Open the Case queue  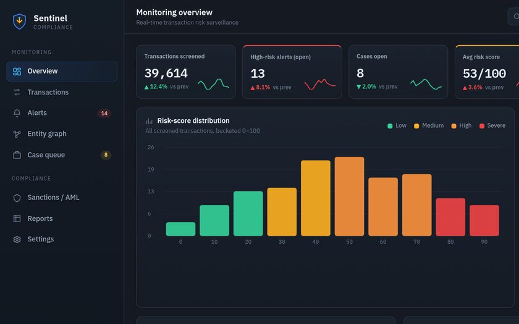[x=62, y=155]
